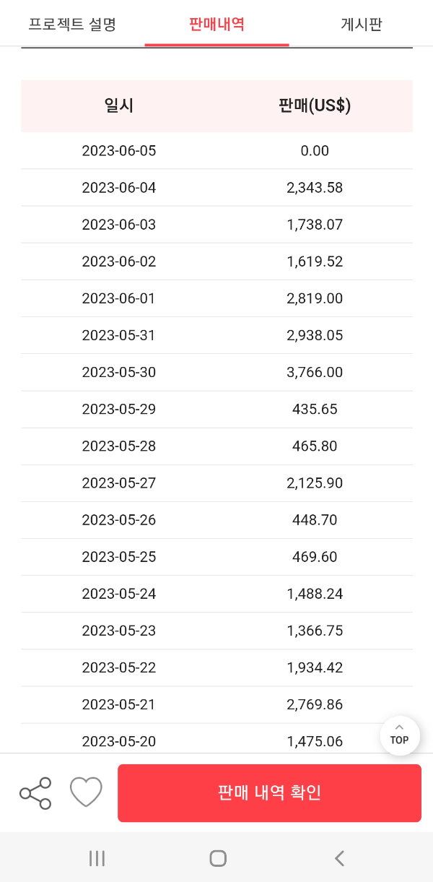
Task: Select the 2023-05-30 sales row
Action: (216, 372)
